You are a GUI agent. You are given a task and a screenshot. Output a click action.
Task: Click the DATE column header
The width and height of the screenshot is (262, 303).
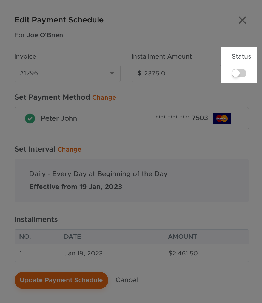[x=72, y=237]
